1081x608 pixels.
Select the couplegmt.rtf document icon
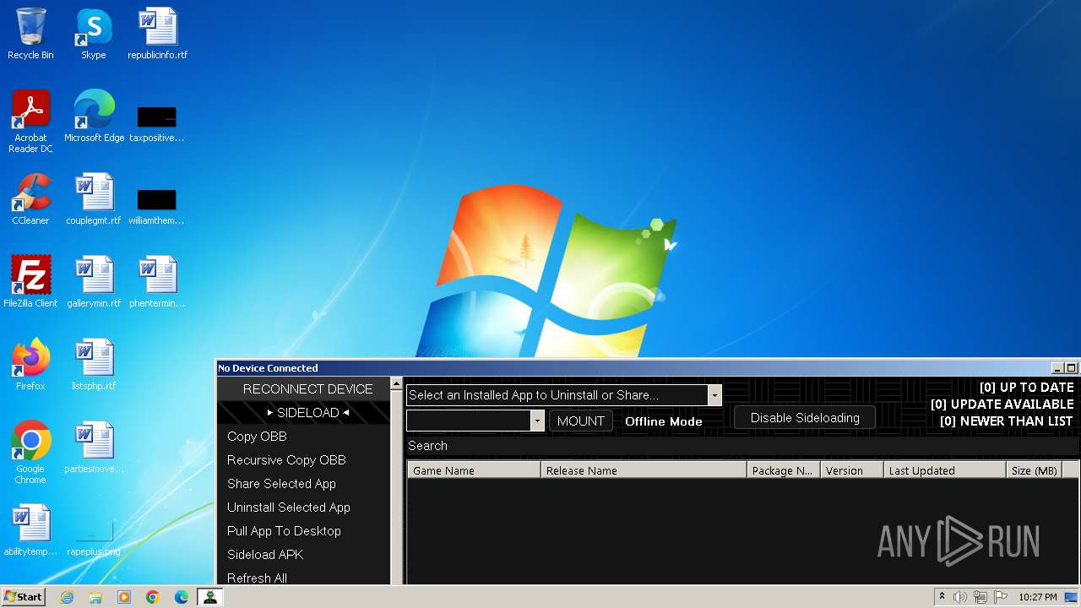(93, 199)
